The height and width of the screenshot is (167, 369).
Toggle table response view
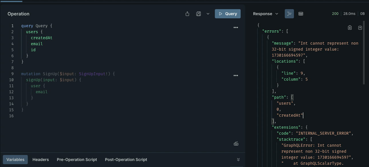pos(301,14)
